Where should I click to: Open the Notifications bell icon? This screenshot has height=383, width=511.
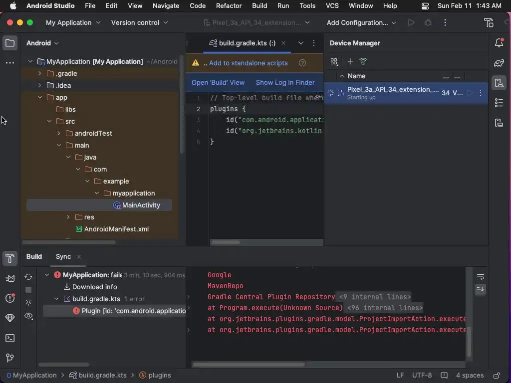tap(499, 43)
